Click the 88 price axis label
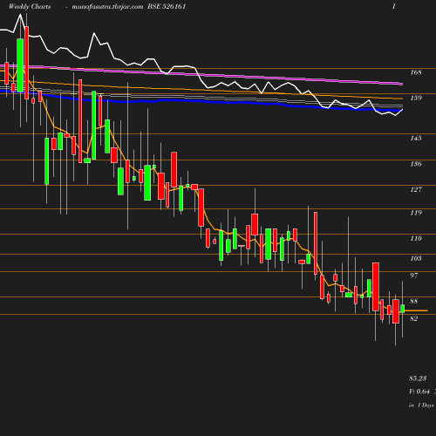 tap(413, 301)
